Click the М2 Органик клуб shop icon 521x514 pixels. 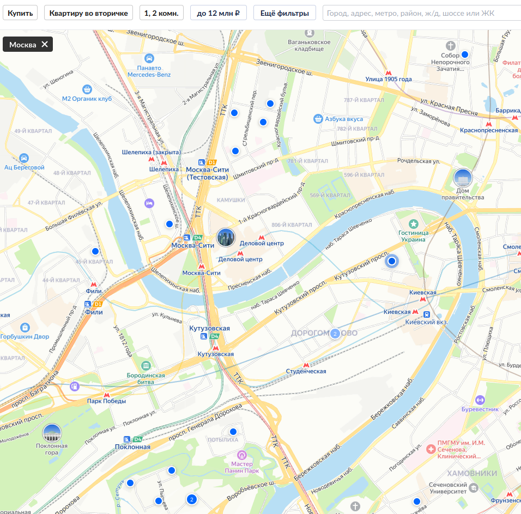pyautogui.click(x=87, y=89)
